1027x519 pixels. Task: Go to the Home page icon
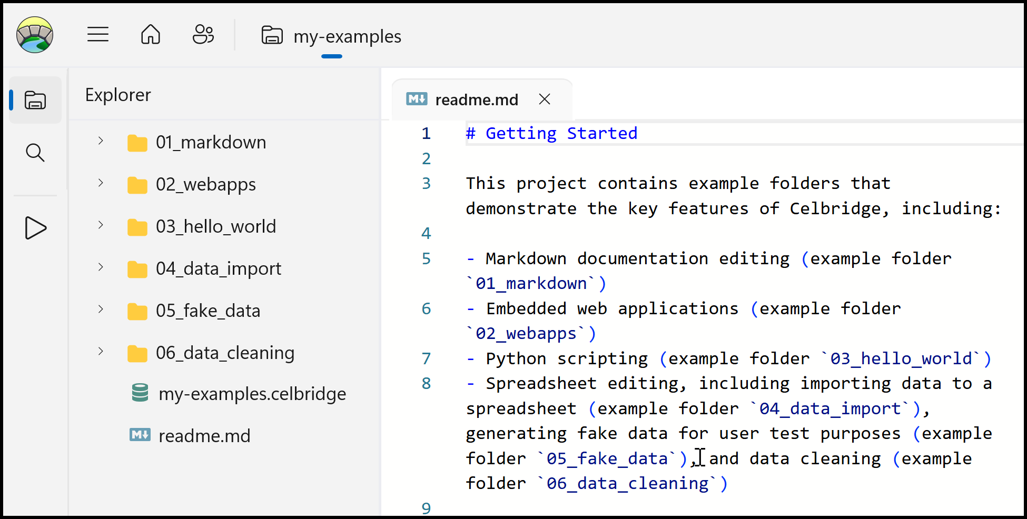click(151, 35)
